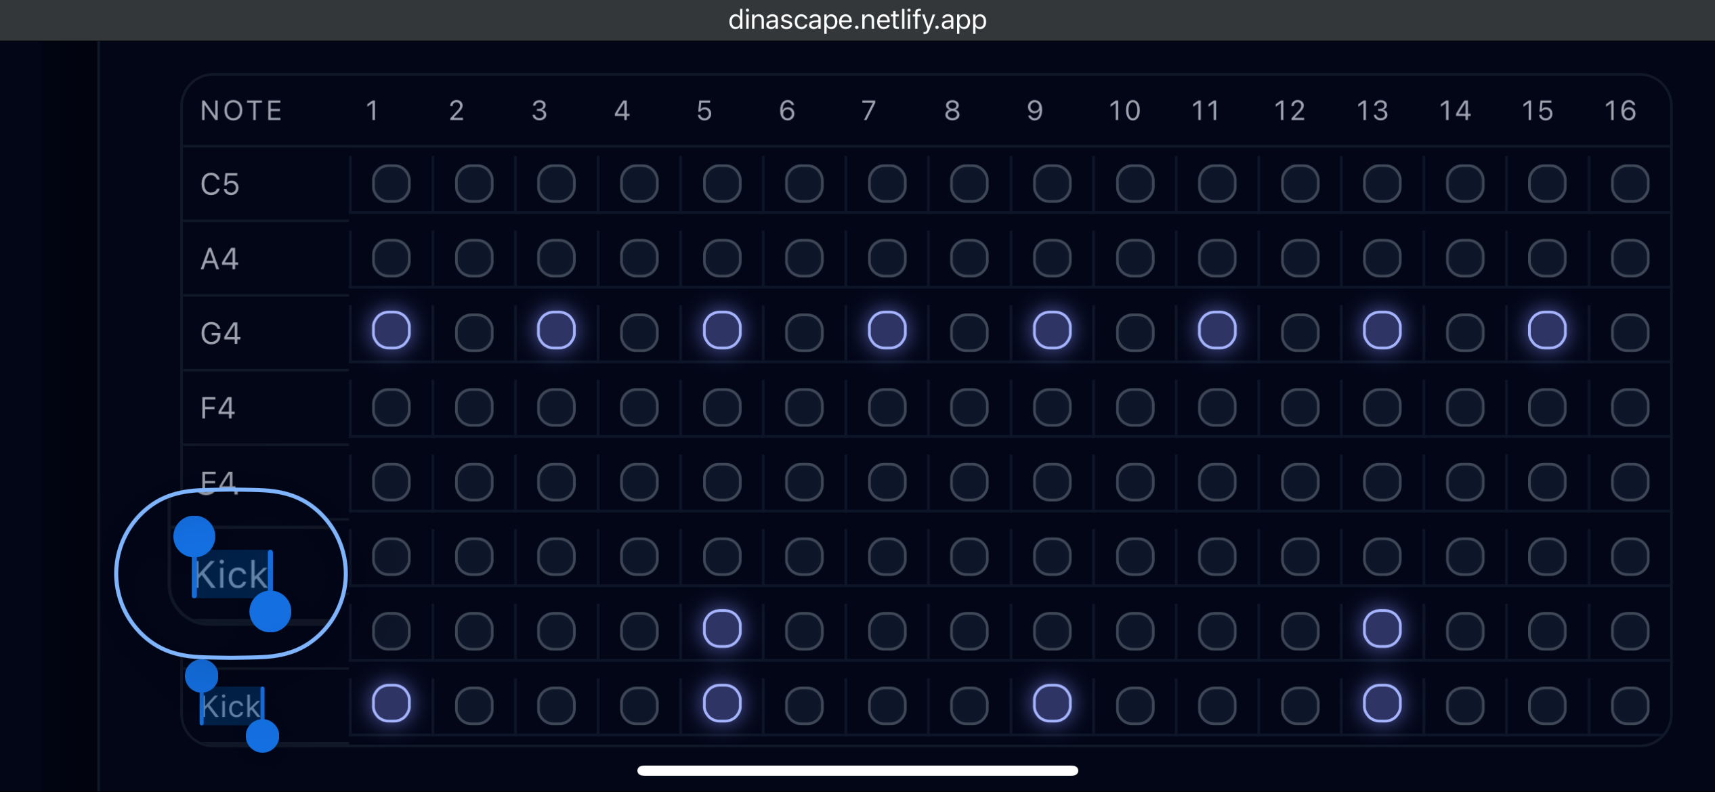Turn on step 4 on the E4 row
Viewport: 1715px width, 792px height.
tap(638, 481)
